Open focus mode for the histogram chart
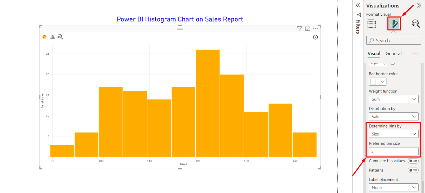Image resolution: width=425 pixels, height=193 pixels. coord(307,28)
